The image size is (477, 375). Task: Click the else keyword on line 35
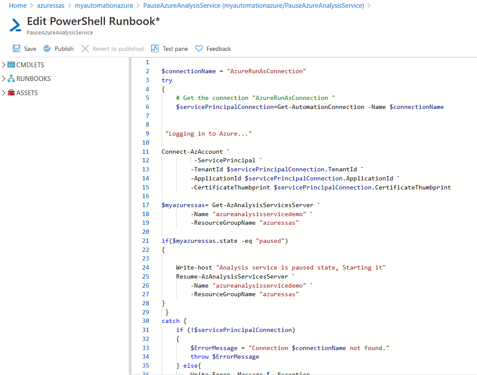190,366
